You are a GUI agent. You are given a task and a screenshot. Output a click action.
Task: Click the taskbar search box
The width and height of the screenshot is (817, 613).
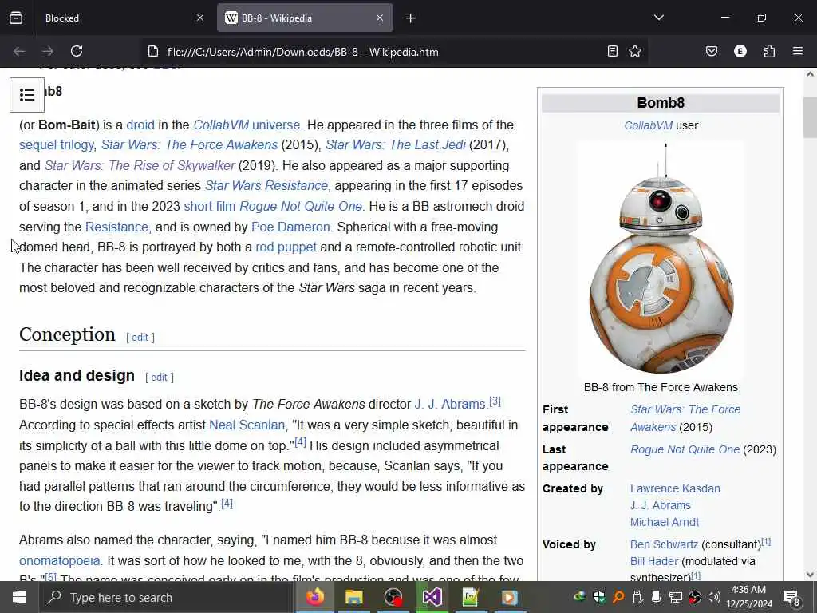click(166, 597)
